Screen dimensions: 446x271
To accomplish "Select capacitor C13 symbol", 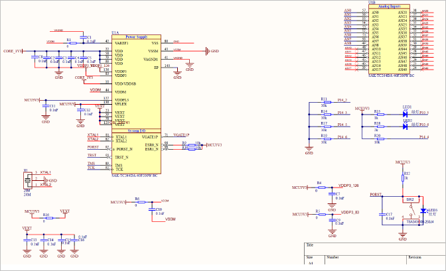I will (x=27, y=240).
